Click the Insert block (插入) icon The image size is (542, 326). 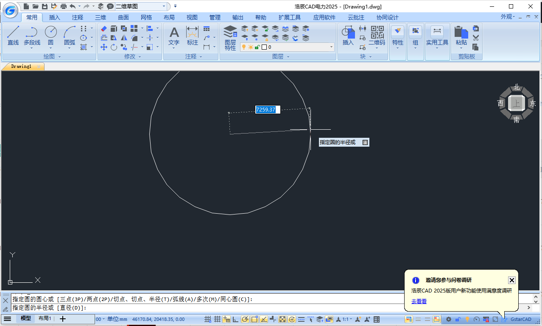point(348,35)
